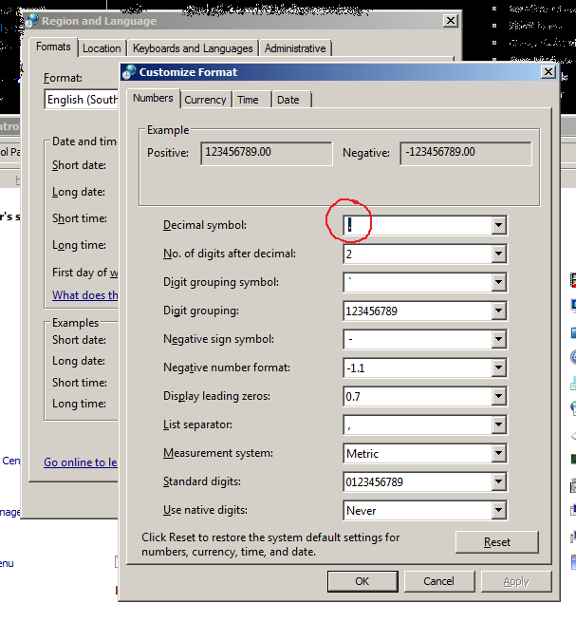Expand the Standard digits dropdown

tap(498, 482)
